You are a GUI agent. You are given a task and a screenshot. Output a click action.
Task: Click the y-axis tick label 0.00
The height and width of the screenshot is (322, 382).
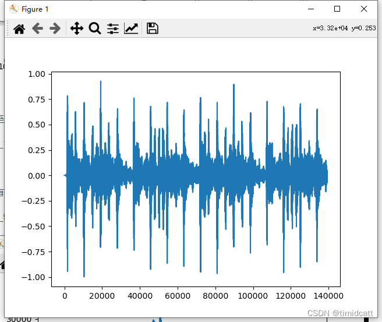[x=37, y=176]
